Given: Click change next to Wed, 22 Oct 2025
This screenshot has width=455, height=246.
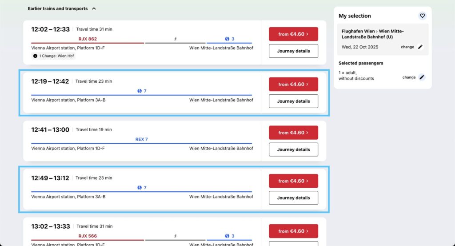Looking at the screenshot, I should [x=407, y=47].
